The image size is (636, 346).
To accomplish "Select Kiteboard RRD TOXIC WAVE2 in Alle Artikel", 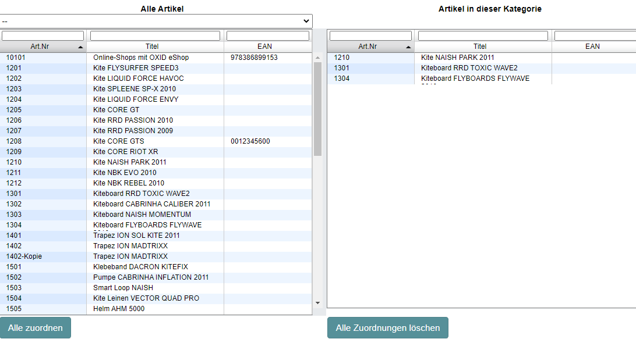I will coord(156,194).
